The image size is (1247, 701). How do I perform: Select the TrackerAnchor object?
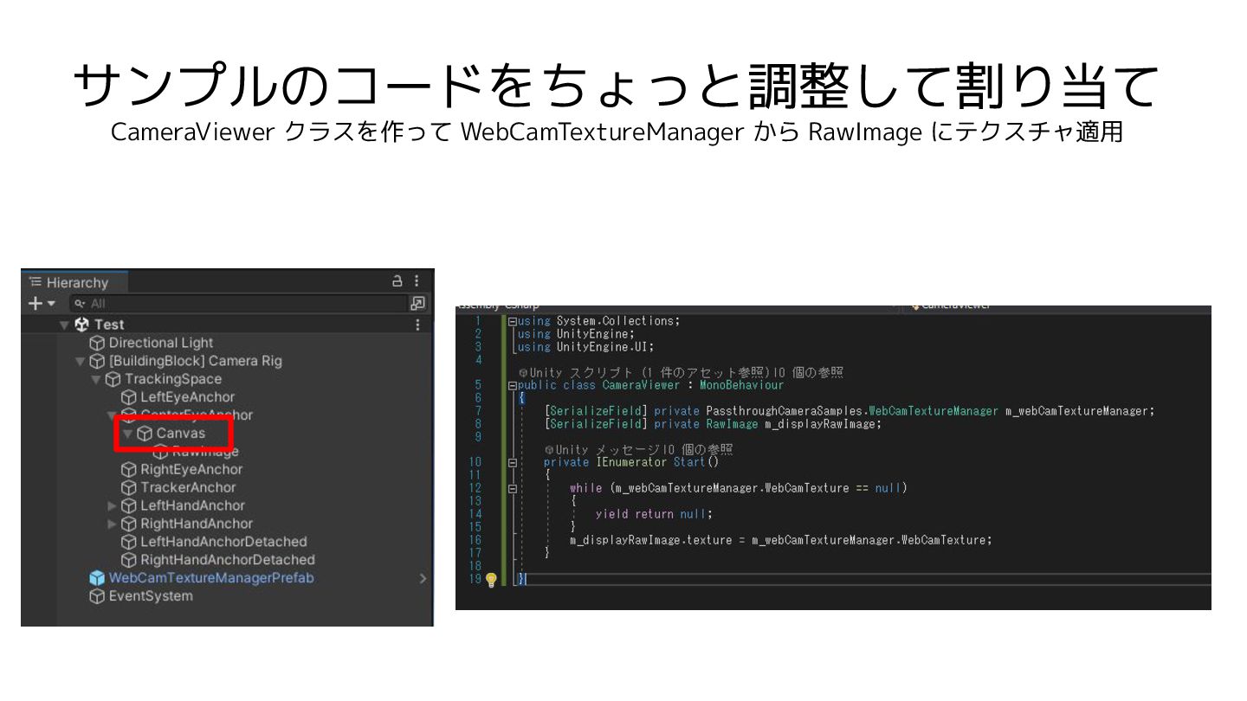[188, 488]
